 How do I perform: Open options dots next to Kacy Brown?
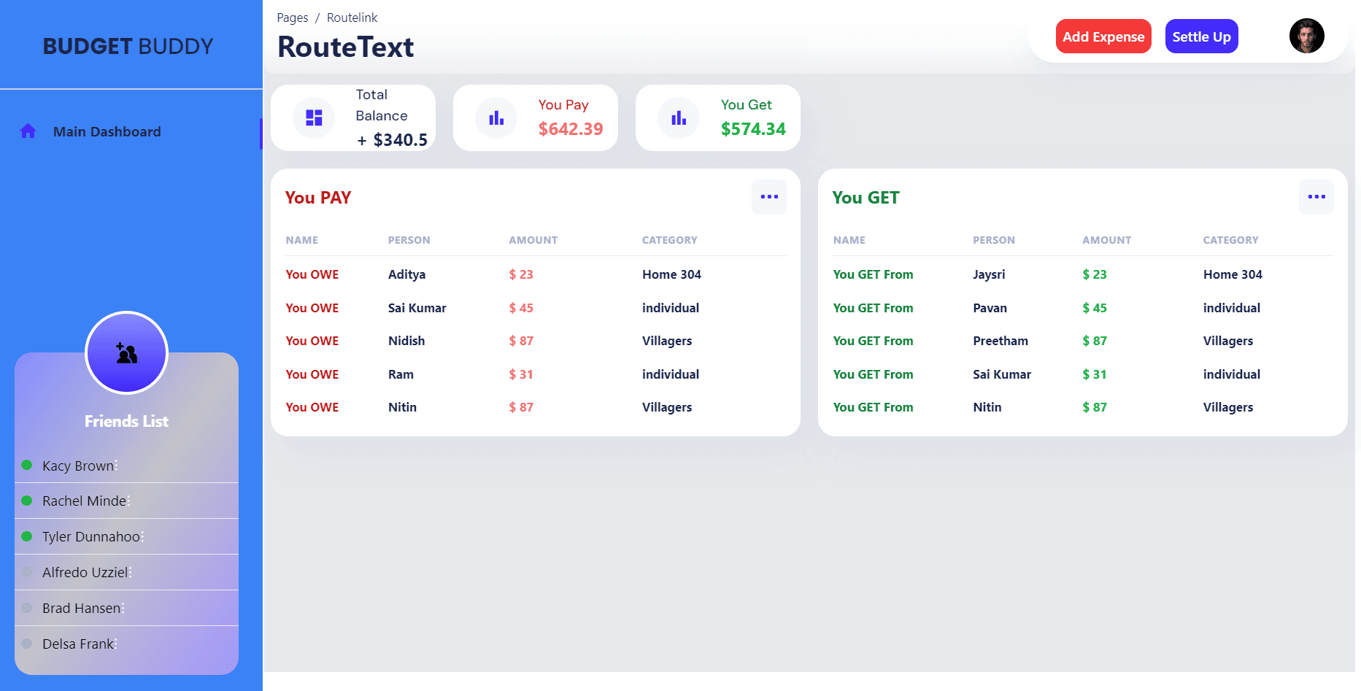click(116, 466)
